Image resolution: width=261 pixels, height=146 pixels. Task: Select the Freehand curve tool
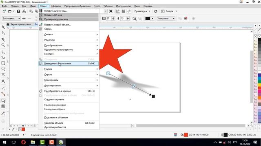[x=3, y=52]
